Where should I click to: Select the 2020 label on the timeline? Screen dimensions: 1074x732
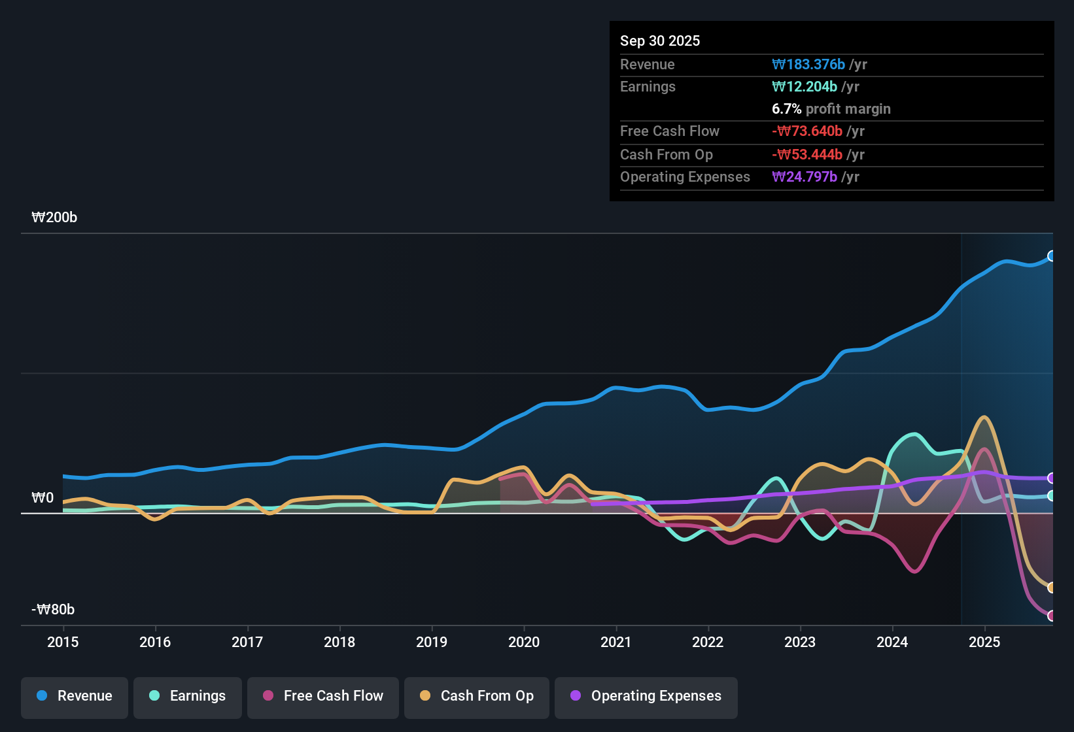click(523, 642)
